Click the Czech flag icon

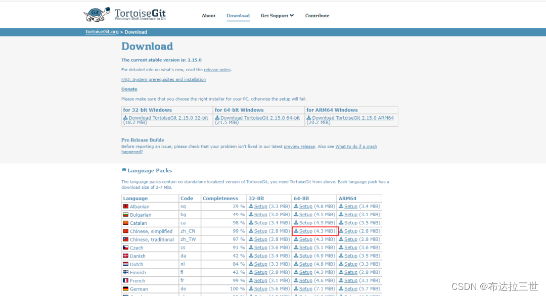click(126, 248)
